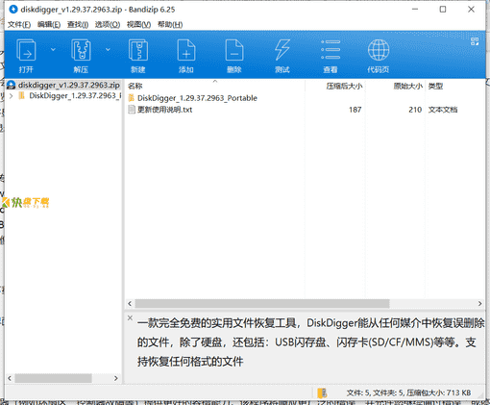This screenshot has height=405, width=490.
Task: Click the Code page (代码页) globe icon
Action: click(379, 50)
